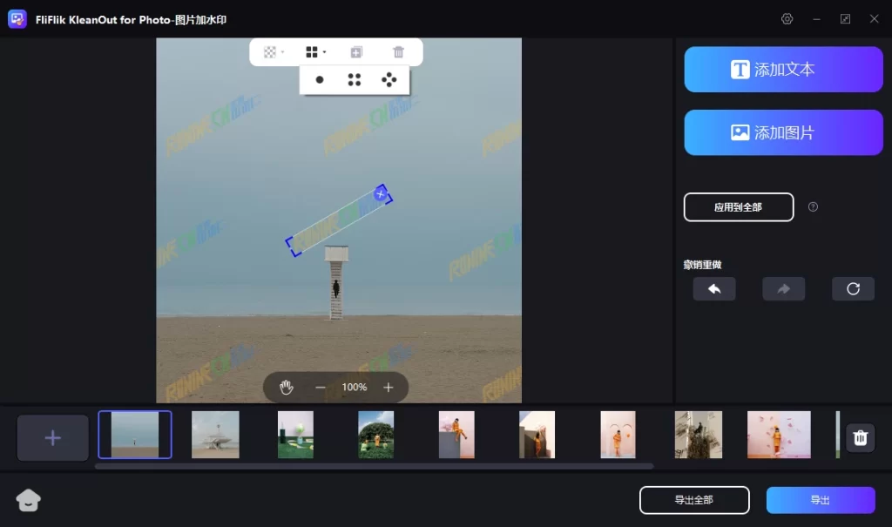The width and height of the screenshot is (892, 527).
Task: Choose four-dot grid watermark layout
Action: point(355,80)
